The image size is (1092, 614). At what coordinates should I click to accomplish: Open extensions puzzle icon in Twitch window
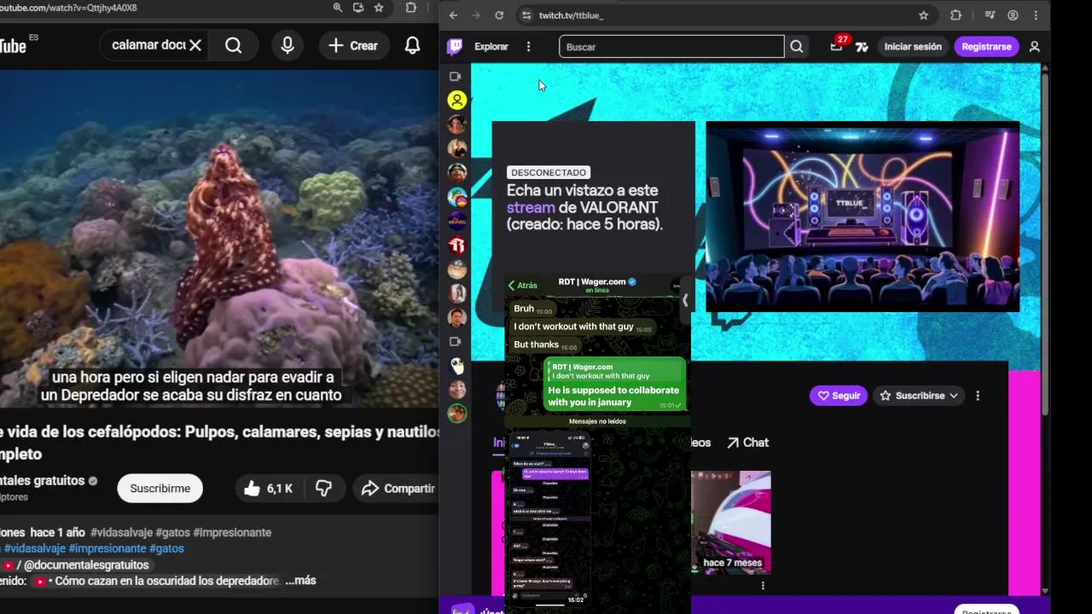(x=955, y=15)
